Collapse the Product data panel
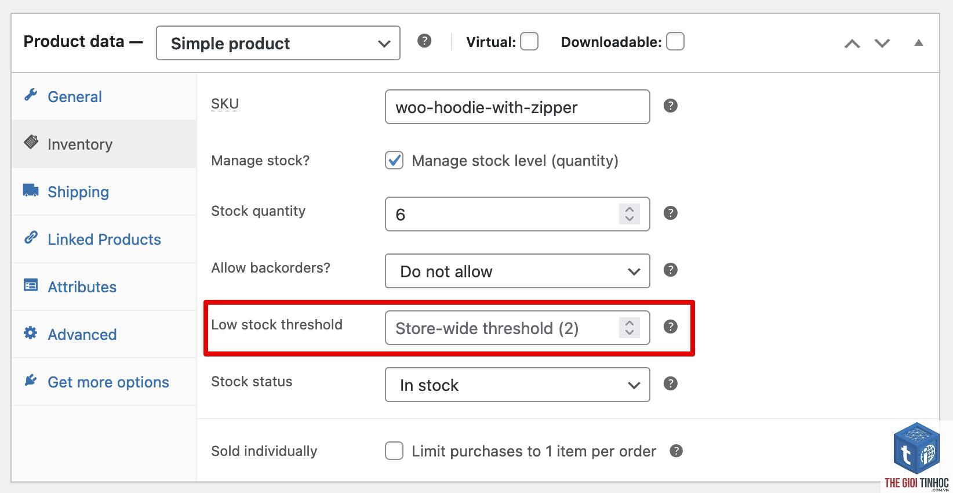Screen dimensions: 953x493 click(x=919, y=43)
